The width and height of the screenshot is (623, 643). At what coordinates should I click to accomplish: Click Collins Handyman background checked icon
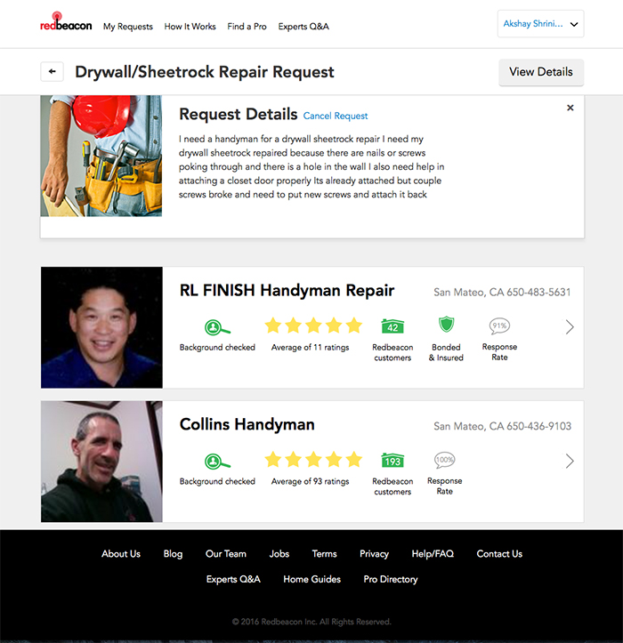217,462
